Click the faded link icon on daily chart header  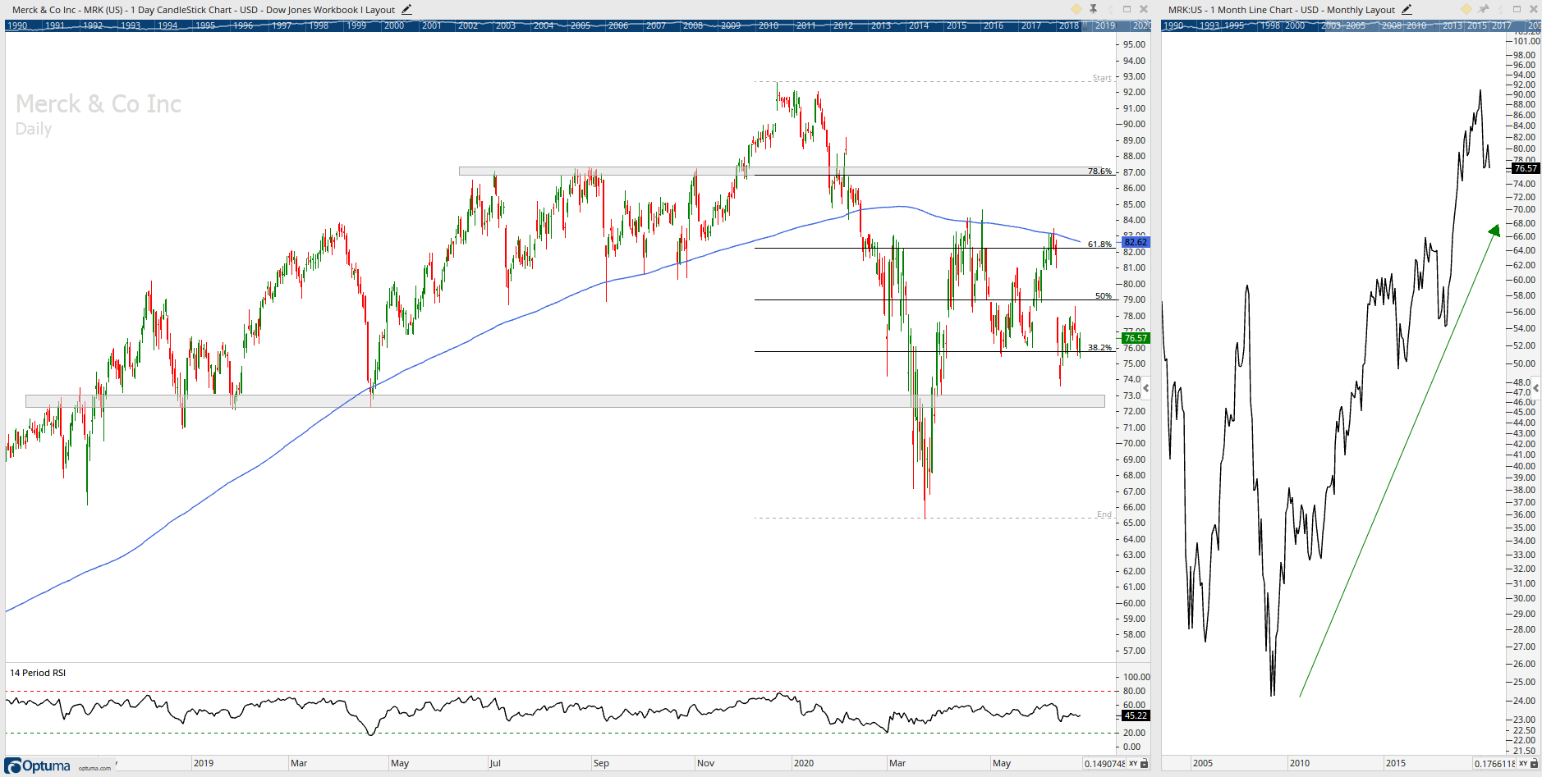coord(1110,9)
